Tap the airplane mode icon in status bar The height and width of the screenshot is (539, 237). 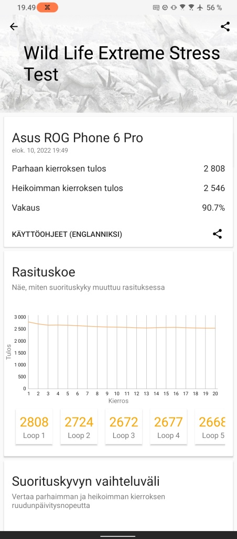click(200, 7)
